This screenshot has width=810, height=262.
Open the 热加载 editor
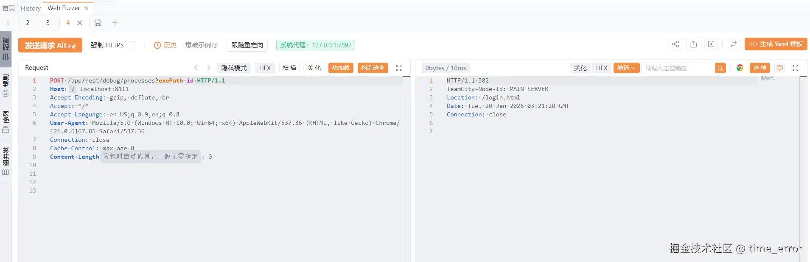341,68
